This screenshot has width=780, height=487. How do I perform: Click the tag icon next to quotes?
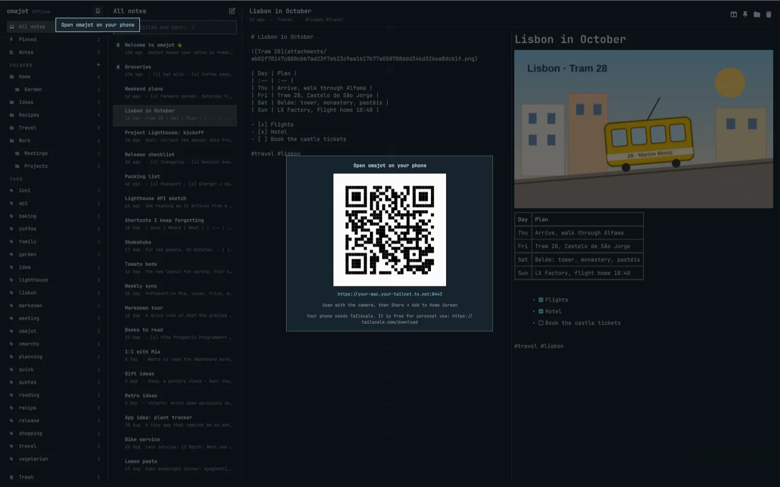point(12,382)
